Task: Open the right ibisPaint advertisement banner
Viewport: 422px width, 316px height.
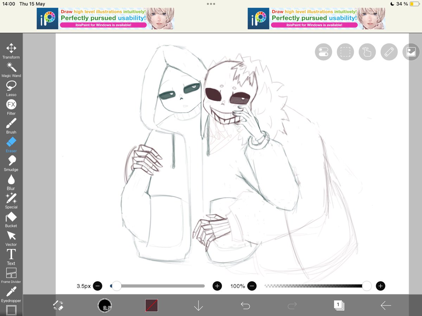Action: tap(316, 19)
